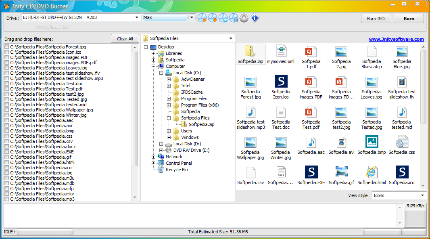Check the Softpedia Icon.ico list checkbox
430x239 pixels.
7,52
